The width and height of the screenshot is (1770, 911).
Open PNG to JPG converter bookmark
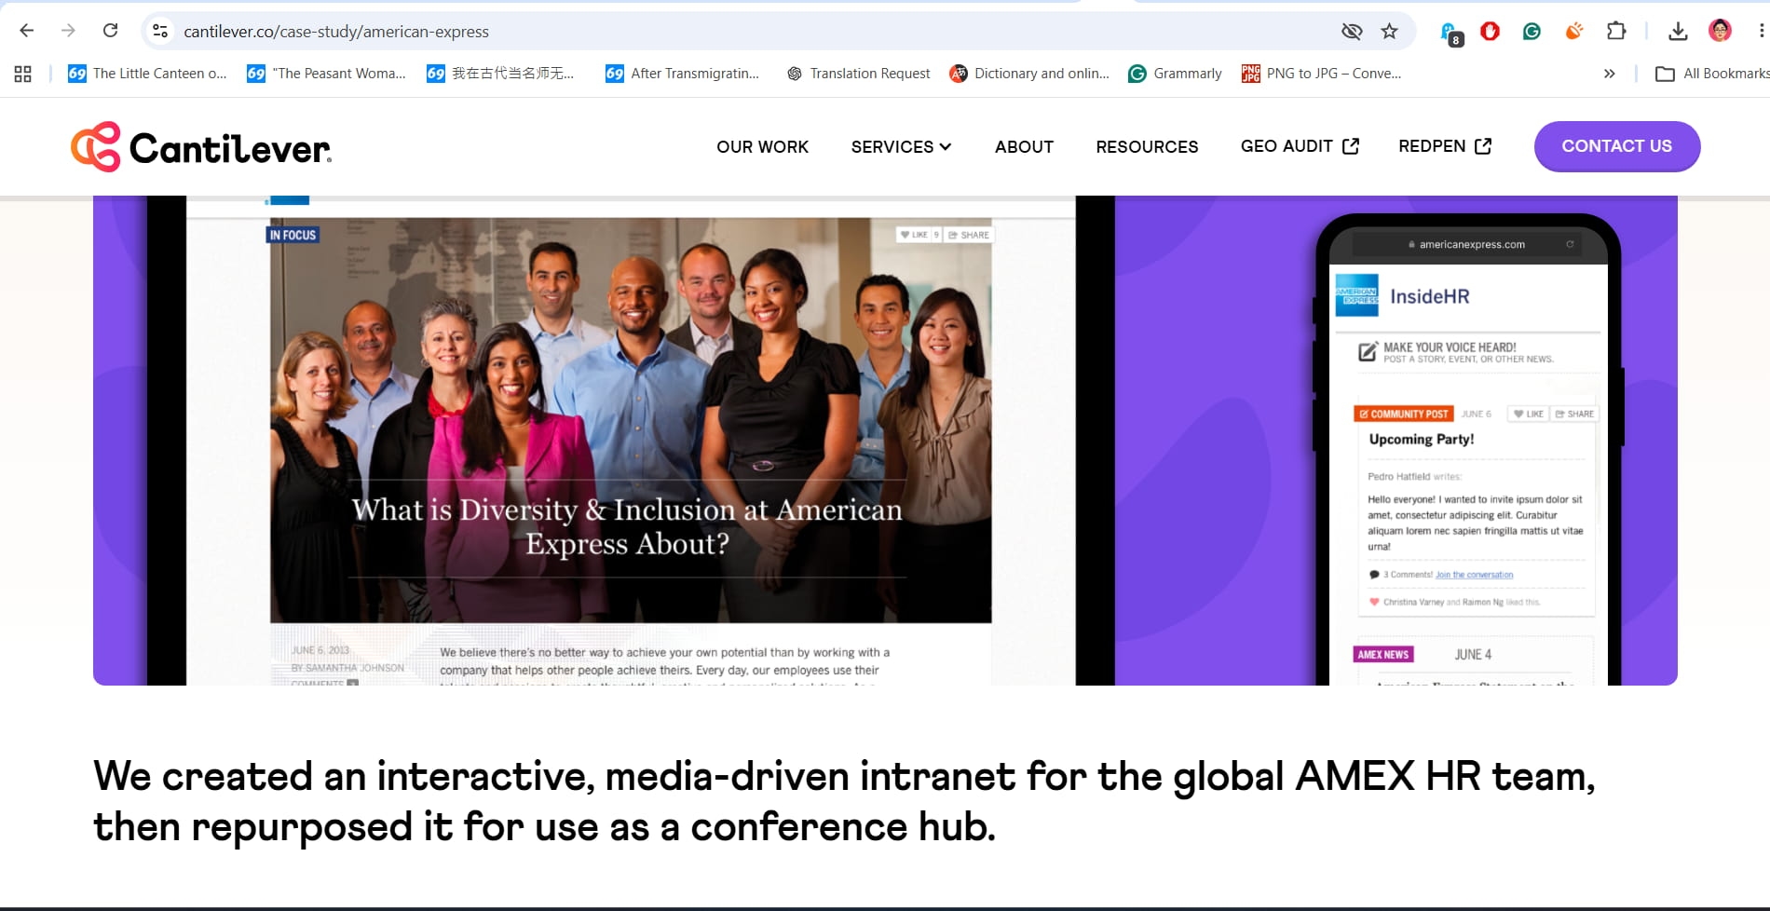click(1322, 74)
